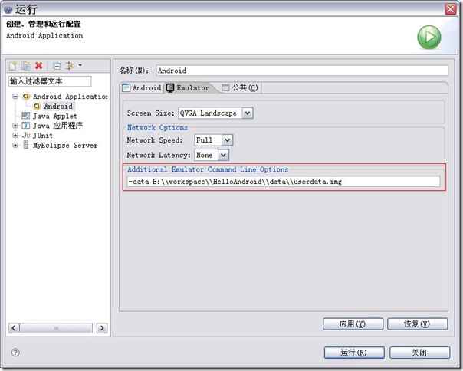Expand the JUnit tree node
Screen dimensions: 463x371
[x=15, y=135]
